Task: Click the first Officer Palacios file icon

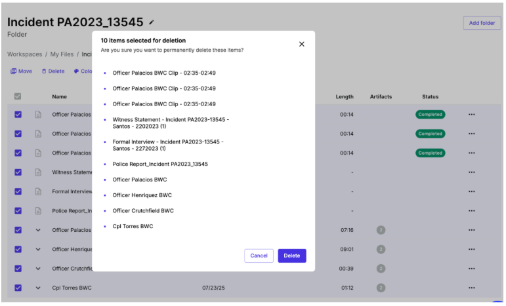Action: click(38, 115)
